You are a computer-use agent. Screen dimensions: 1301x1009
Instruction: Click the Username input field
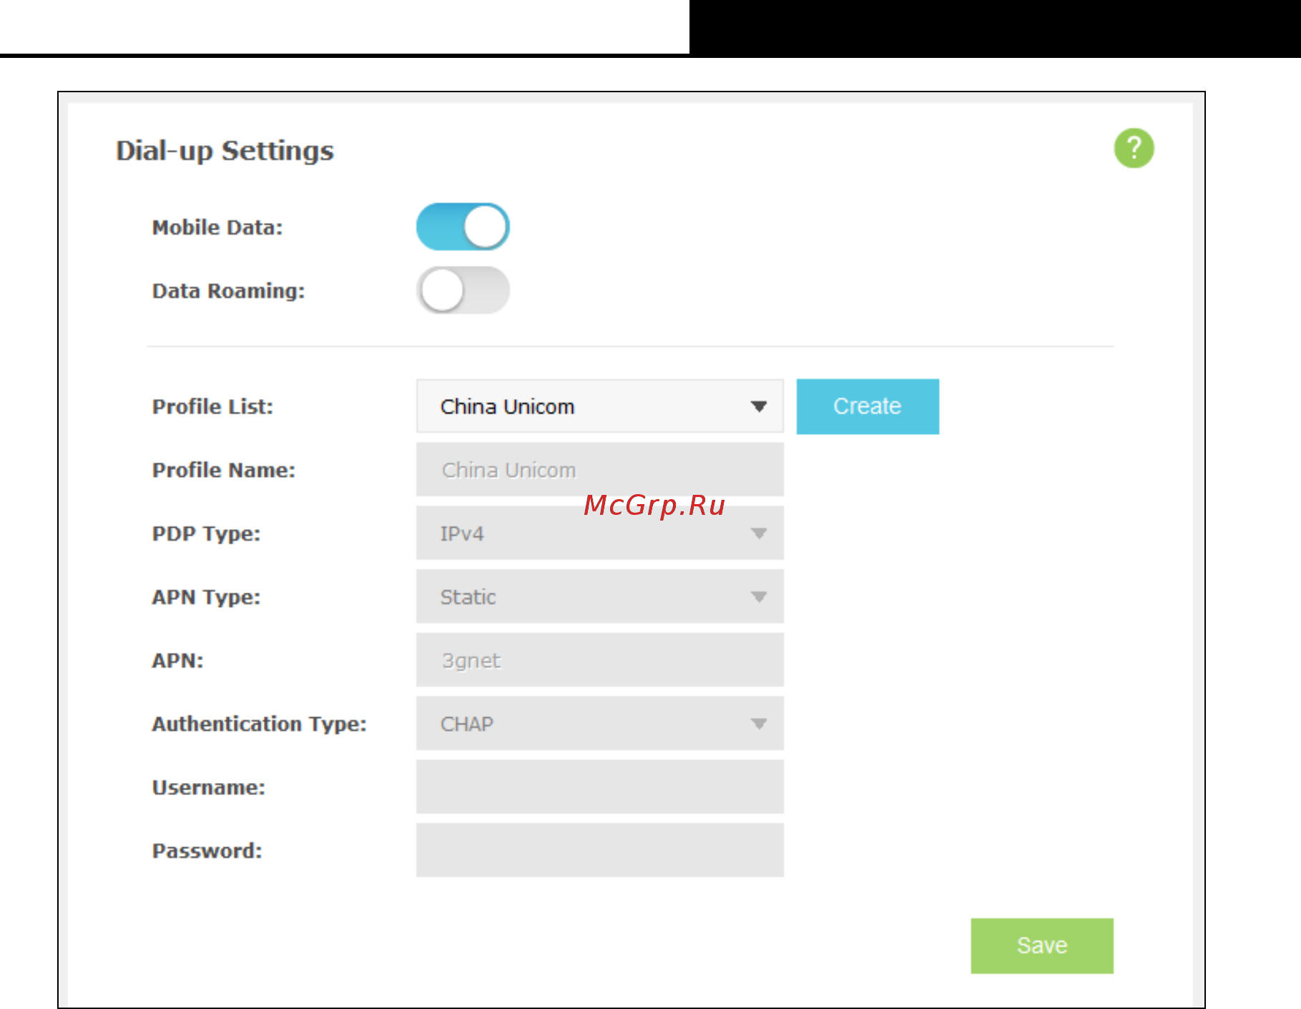pos(599,787)
